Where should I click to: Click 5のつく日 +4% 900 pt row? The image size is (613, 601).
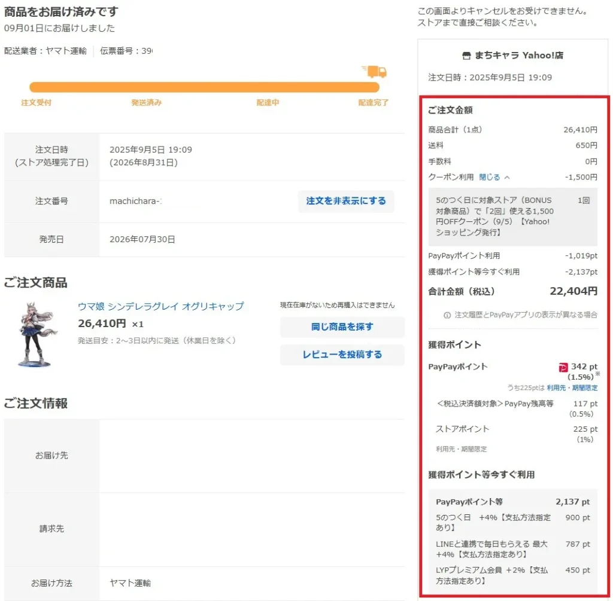coord(512,523)
